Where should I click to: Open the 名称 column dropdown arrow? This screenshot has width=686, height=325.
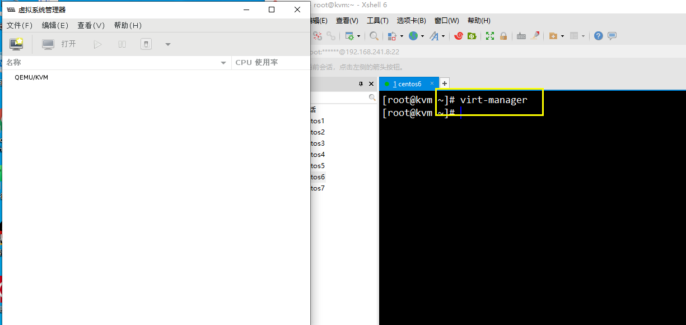click(223, 62)
